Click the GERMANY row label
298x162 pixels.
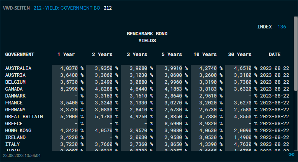(15, 110)
